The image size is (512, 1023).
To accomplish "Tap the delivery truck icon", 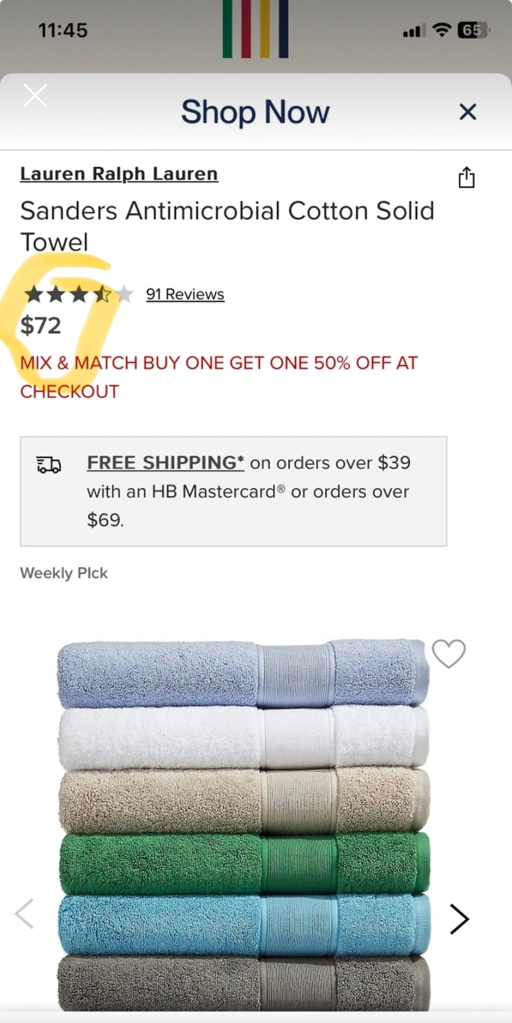I will [x=49, y=465].
